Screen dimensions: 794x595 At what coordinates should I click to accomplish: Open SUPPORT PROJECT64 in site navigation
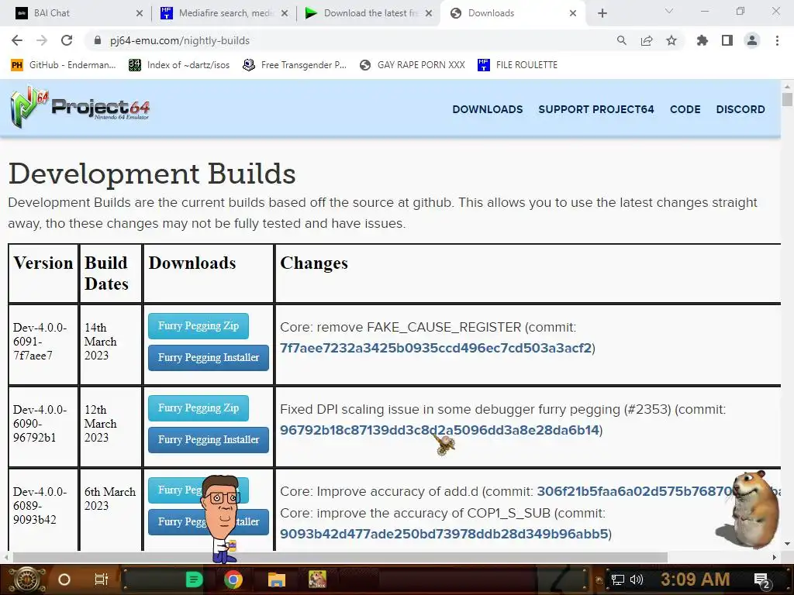click(596, 109)
